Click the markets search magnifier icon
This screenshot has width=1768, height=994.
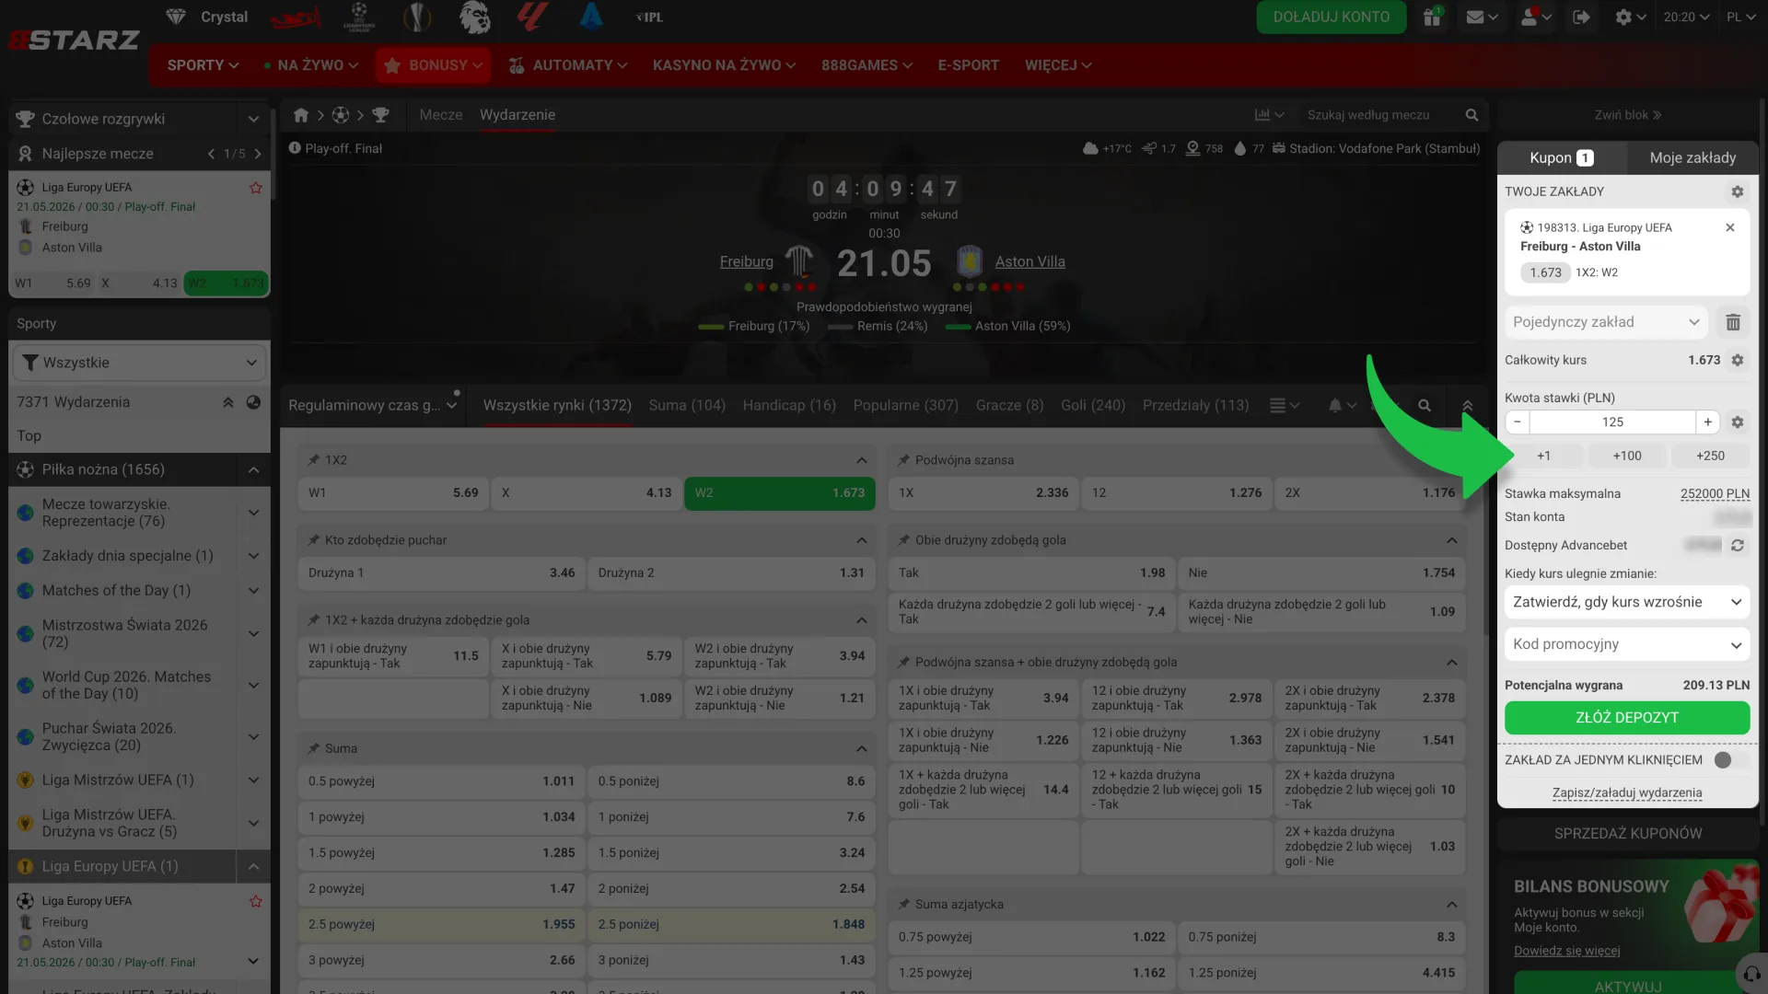(1425, 405)
